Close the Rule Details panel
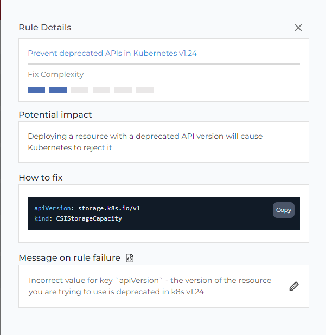The height and width of the screenshot is (335, 326). point(298,28)
